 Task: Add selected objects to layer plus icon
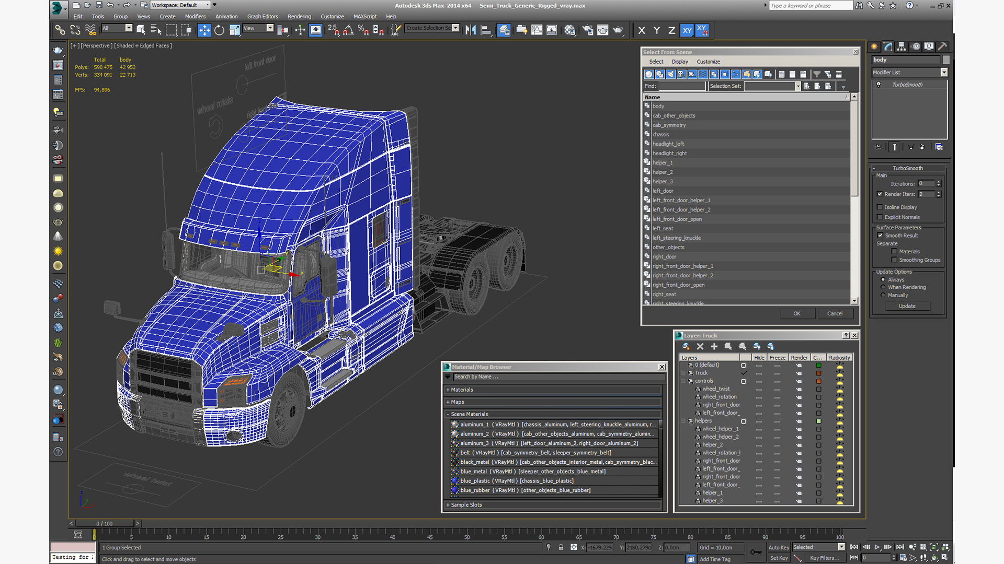click(x=714, y=346)
